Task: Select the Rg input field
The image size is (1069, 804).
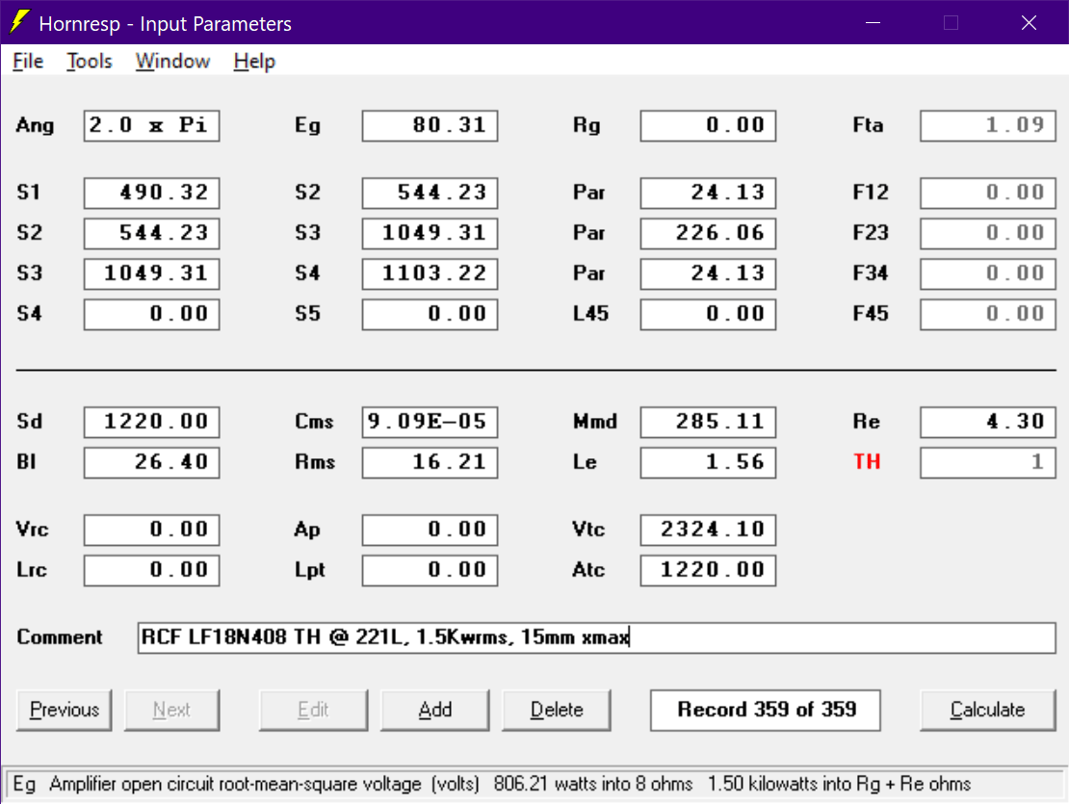Action: click(x=709, y=125)
